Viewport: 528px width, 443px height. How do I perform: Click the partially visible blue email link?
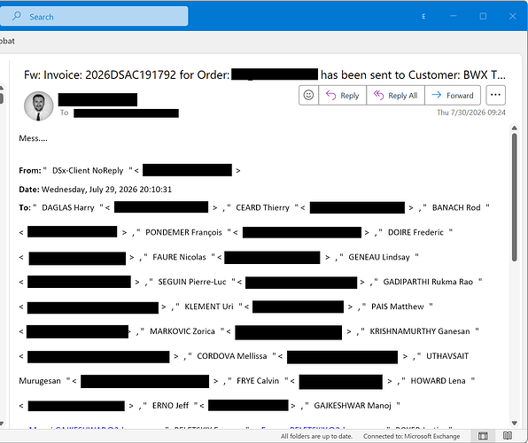(x=76, y=429)
